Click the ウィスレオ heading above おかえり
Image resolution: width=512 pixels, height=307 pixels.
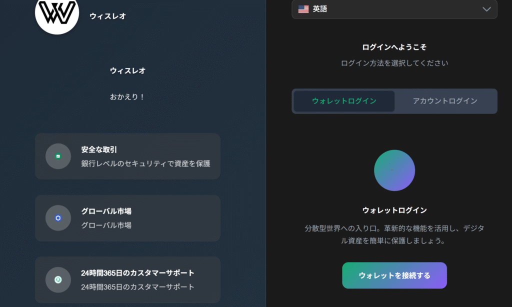pos(127,71)
